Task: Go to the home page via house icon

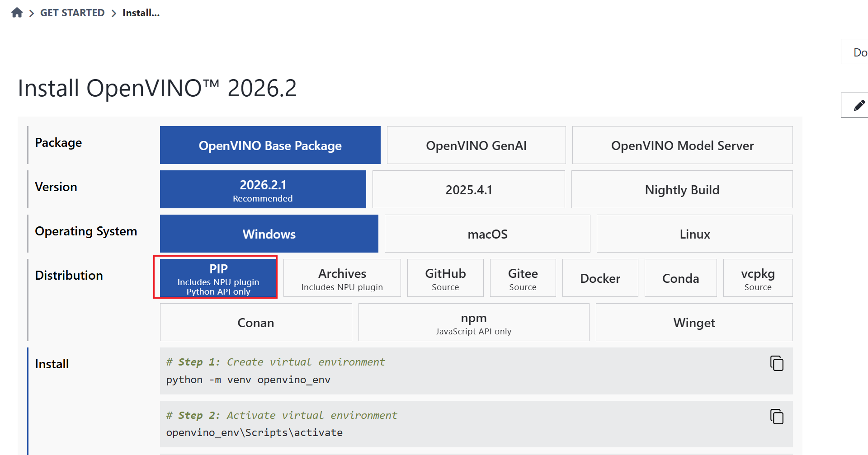Action: coord(17,13)
